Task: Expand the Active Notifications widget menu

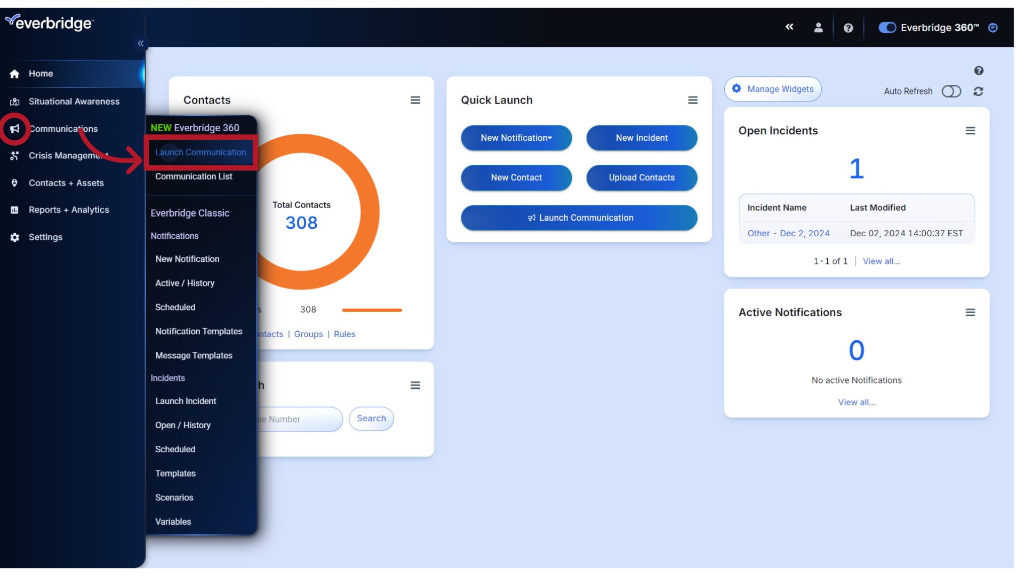Action: pyautogui.click(x=971, y=312)
